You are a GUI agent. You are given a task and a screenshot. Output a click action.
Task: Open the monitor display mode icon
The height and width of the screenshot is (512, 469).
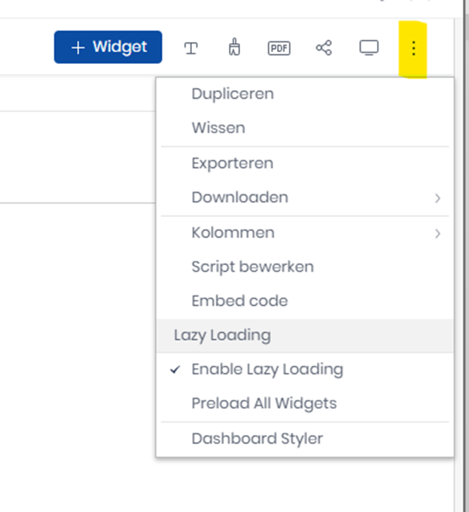tap(368, 48)
